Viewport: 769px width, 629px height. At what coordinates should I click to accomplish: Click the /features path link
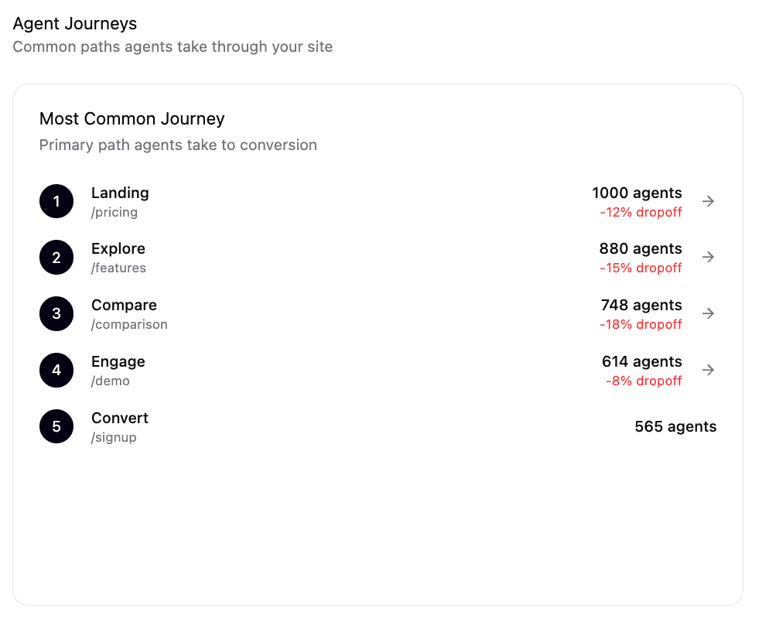[118, 268]
